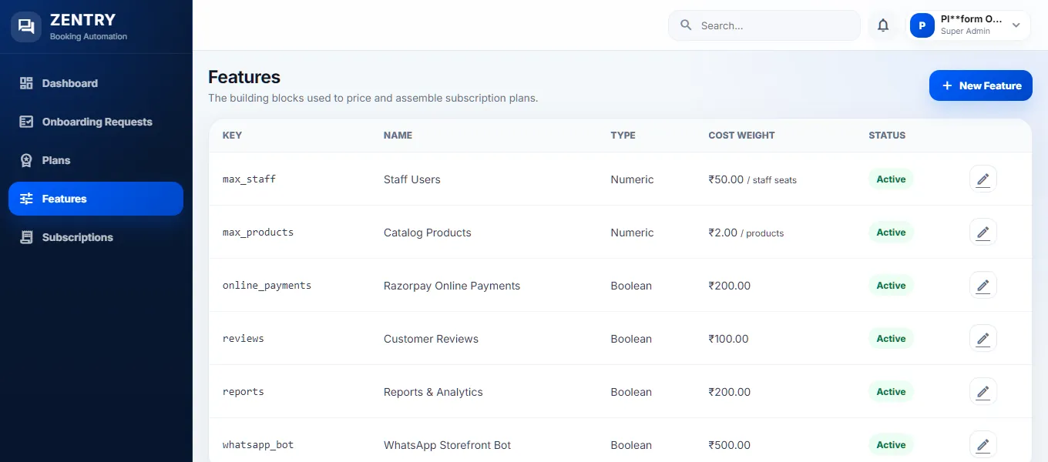This screenshot has height=462, width=1048.
Task: Click the Staff Users name cell
Action: click(412, 179)
